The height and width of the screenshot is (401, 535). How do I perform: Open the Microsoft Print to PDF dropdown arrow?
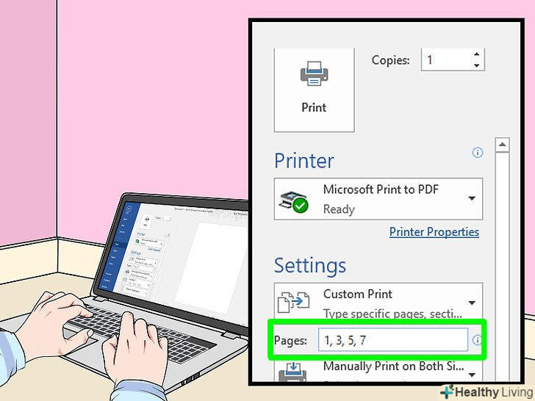(x=472, y=198)
